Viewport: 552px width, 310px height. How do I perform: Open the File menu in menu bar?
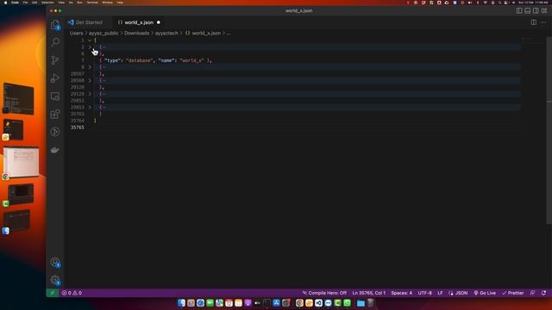click(x=25, y=2)
